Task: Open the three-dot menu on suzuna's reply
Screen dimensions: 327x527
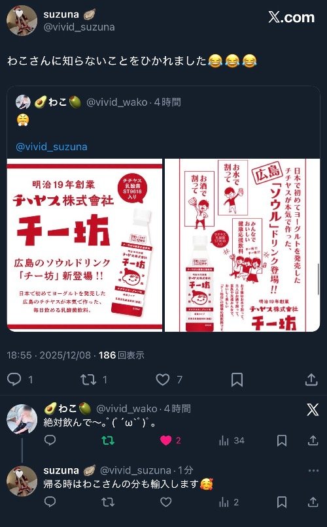Action: 313,471
